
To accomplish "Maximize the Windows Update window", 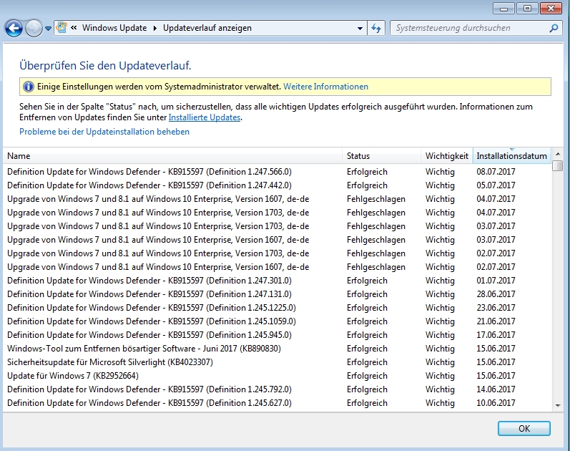I will point(527,8).
